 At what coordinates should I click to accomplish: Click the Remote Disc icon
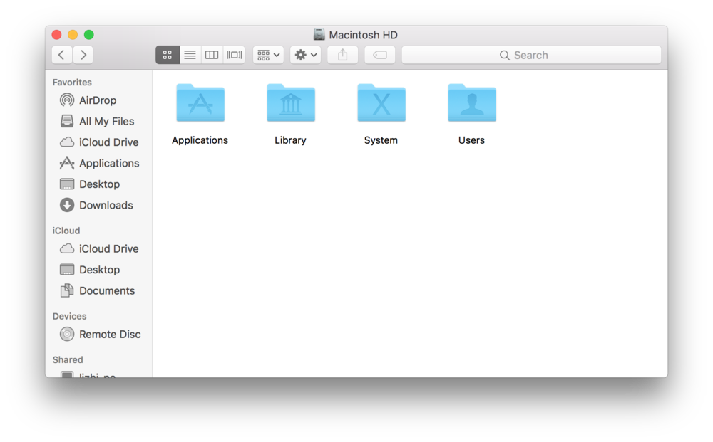(67, 334)
